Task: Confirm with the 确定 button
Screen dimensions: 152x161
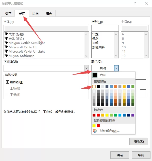Action: point(120,155)
